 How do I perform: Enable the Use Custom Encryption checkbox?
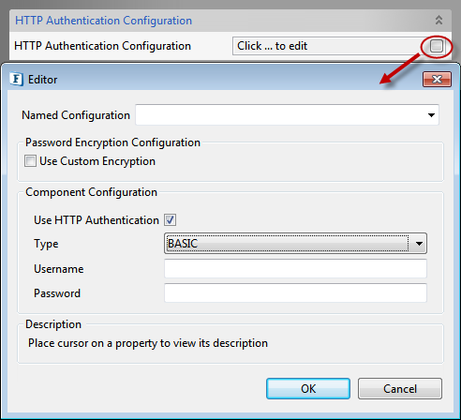(x=30, y=161)
